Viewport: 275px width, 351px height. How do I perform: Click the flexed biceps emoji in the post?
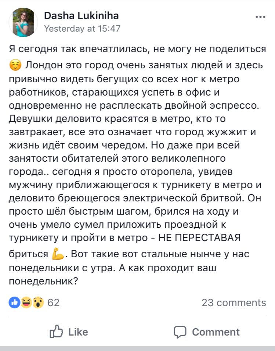coord(58,254)
